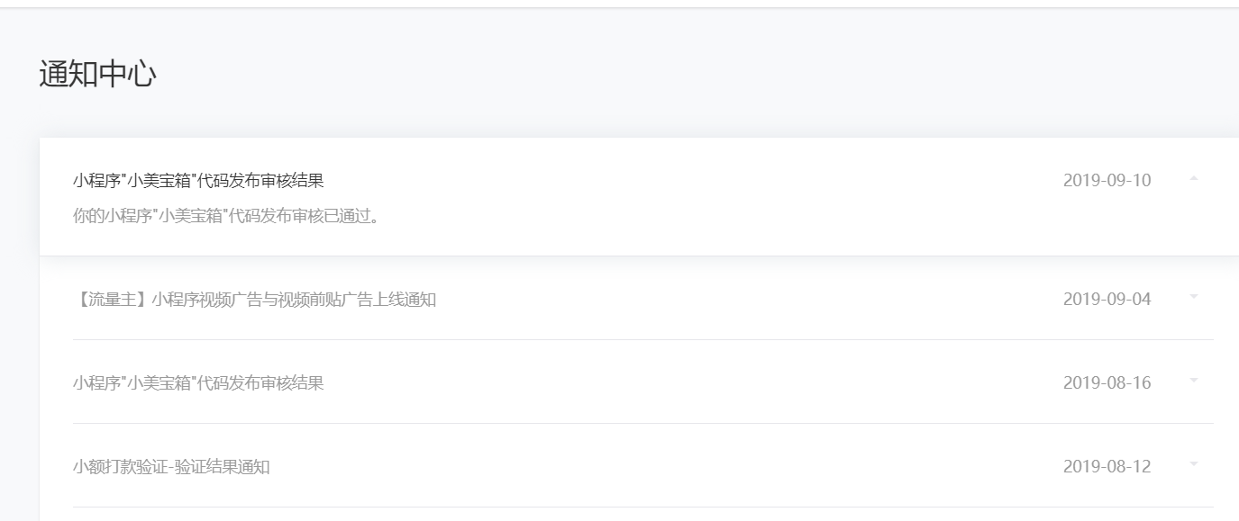Viewport: 1239px width, 521px height.
Task: Click the 2019-09-04 date label
Action: pos(1107,299)
